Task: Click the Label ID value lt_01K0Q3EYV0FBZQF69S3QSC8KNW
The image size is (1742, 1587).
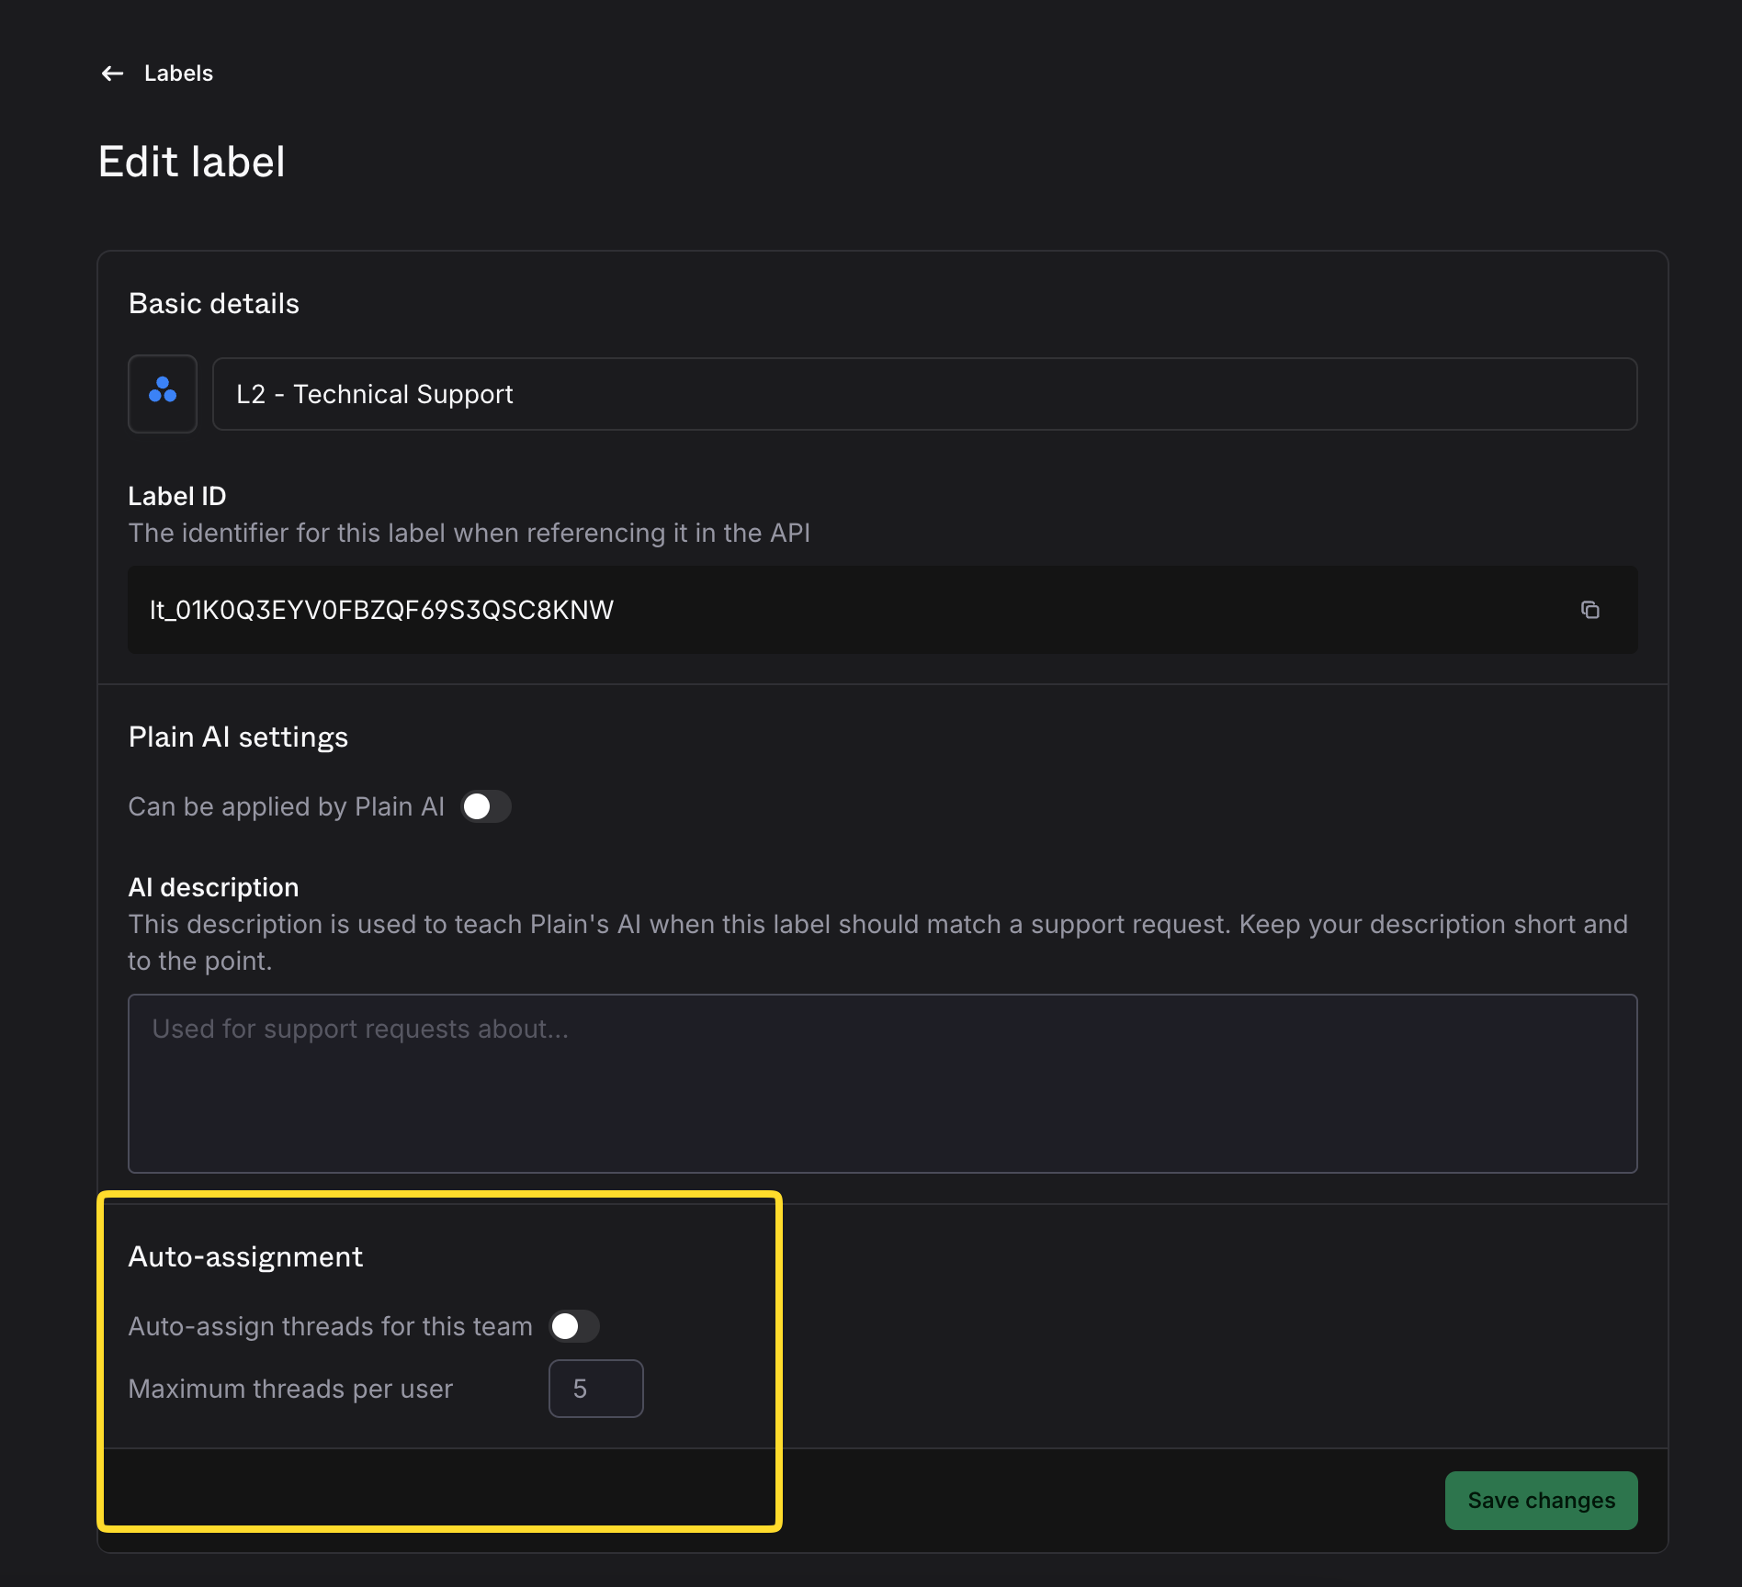Action: point(381,610)
